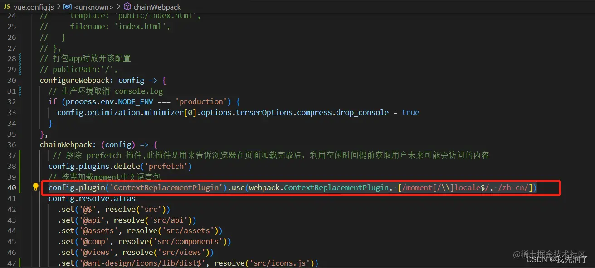Screen dimensions: 595x268
Task: Click the 'public/index.html' string on line 24
Action: [155, 15]
